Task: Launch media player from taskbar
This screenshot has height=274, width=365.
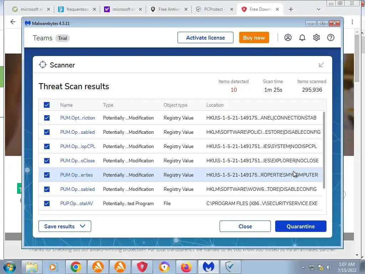Action: pos(53,267)
